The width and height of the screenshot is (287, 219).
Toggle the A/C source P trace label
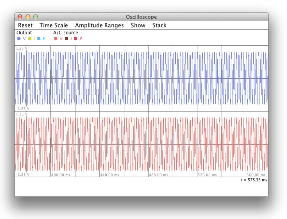point(81,38)
